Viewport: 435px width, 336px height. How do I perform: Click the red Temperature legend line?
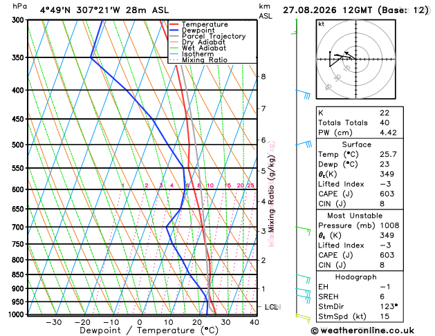tap(174, 24)
